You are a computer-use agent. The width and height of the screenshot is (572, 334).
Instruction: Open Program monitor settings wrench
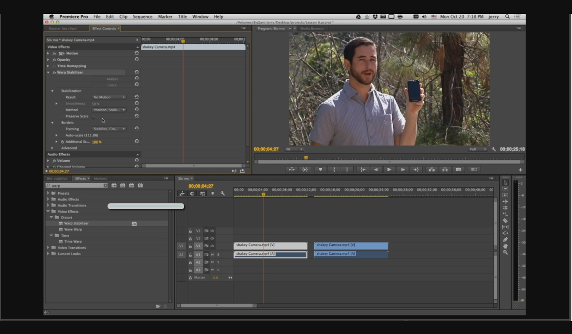coord(494,149)
